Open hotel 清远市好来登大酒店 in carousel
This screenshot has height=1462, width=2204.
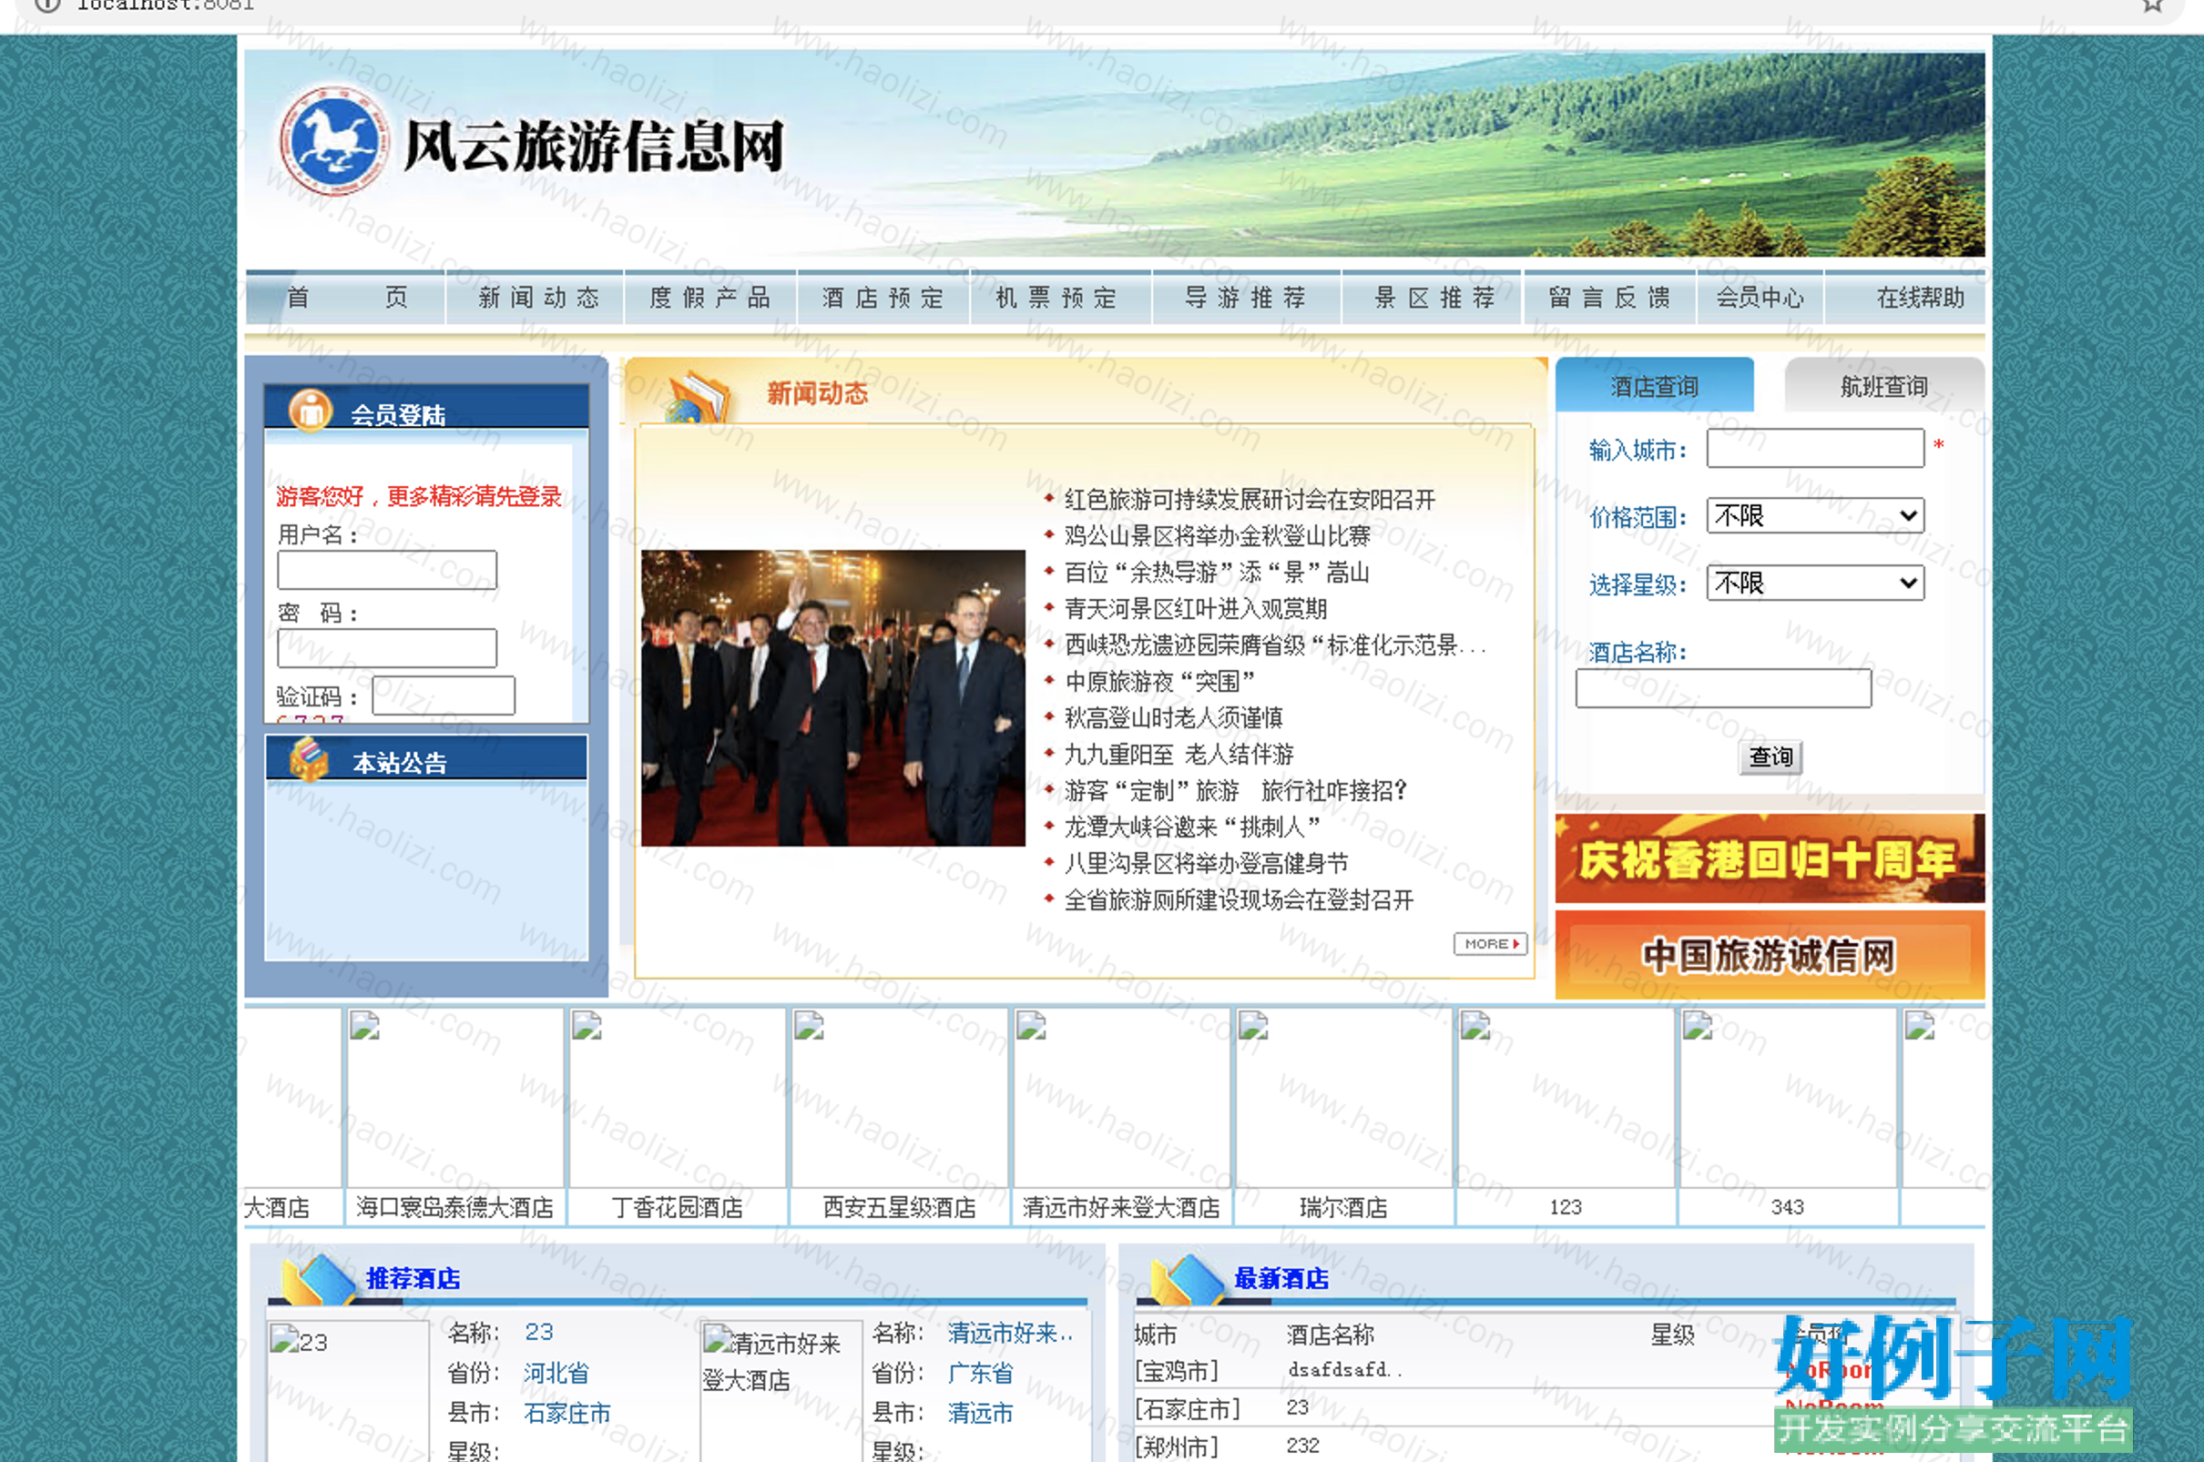(1121, 1207)
